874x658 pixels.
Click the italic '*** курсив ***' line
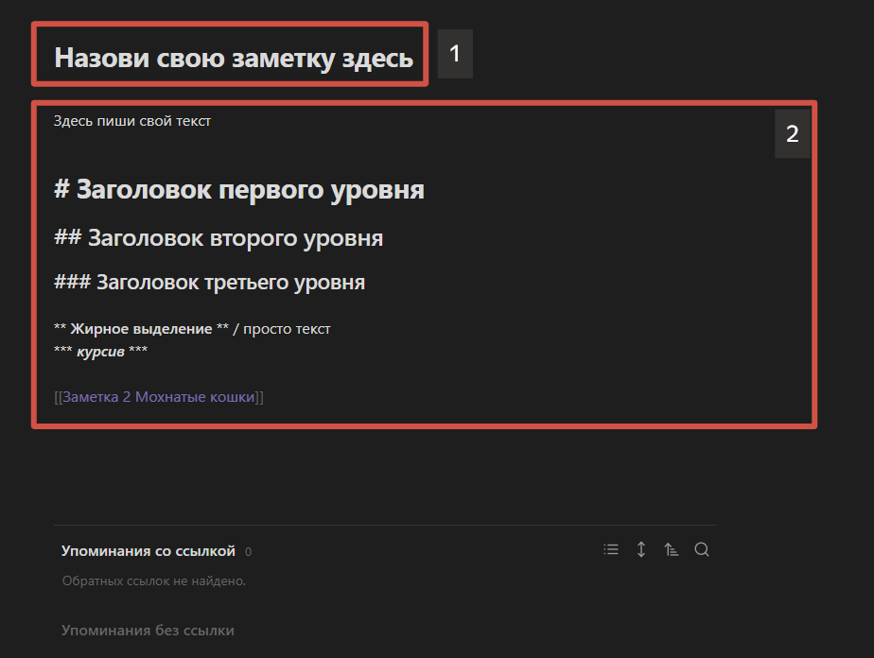click(x=100, y=351)
